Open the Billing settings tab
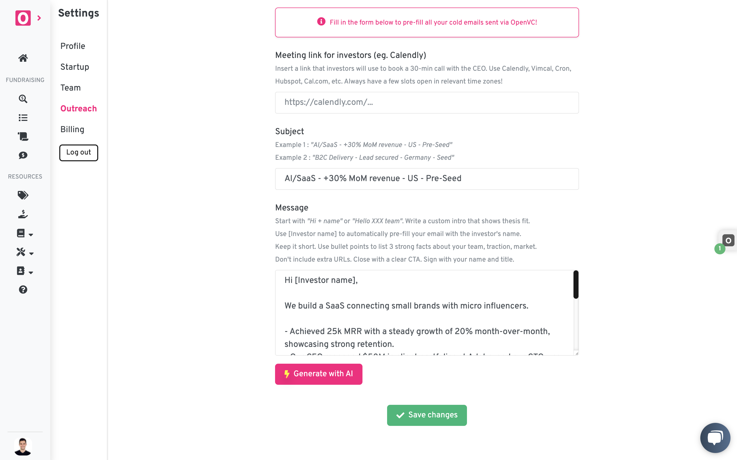The width and height of the screenshot is (737, 460). point(72,130)
